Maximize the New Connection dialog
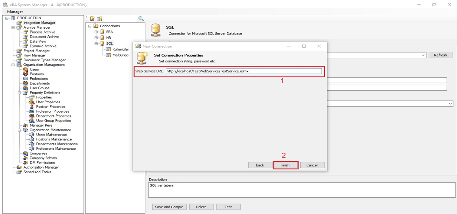 coord(304,46)
